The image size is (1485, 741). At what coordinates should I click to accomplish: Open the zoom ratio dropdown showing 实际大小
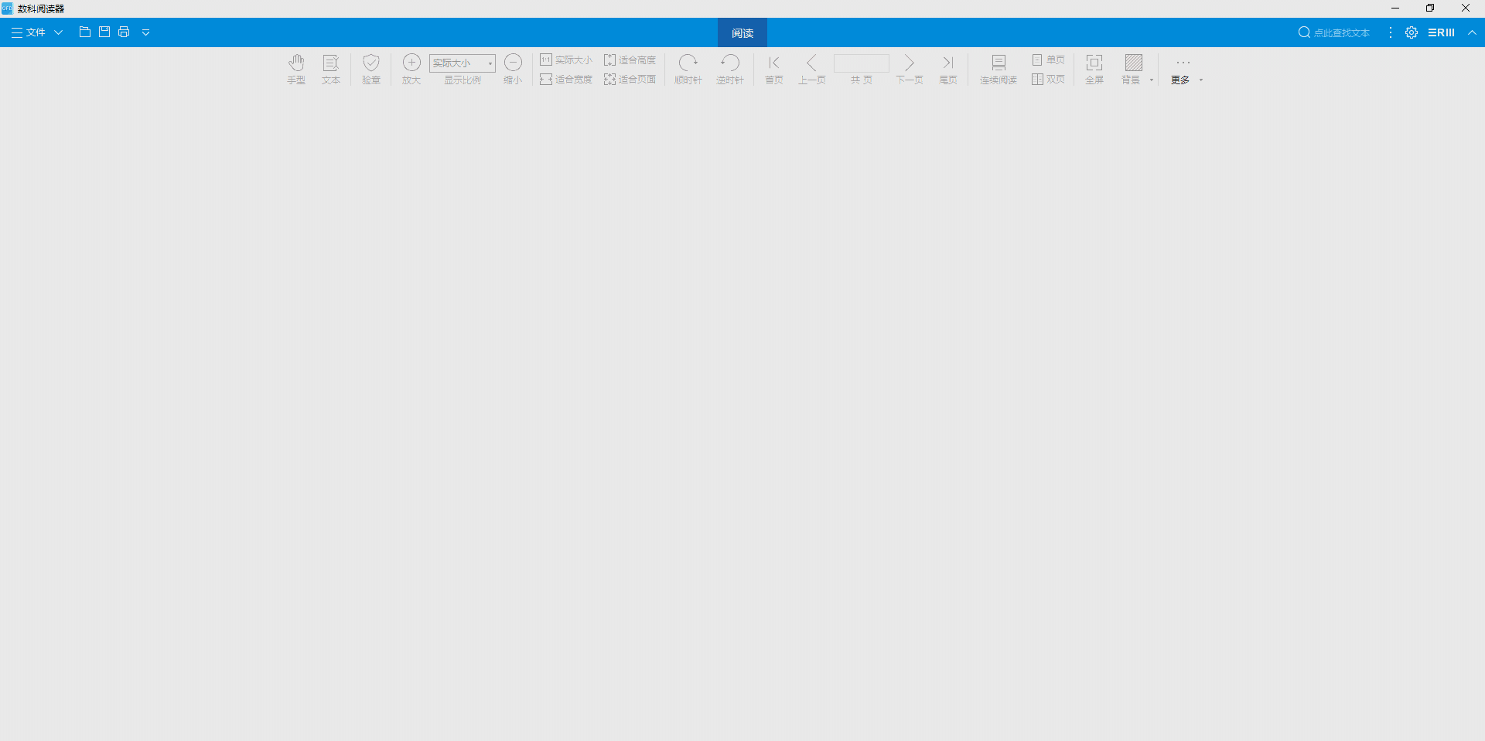point(463,63)
